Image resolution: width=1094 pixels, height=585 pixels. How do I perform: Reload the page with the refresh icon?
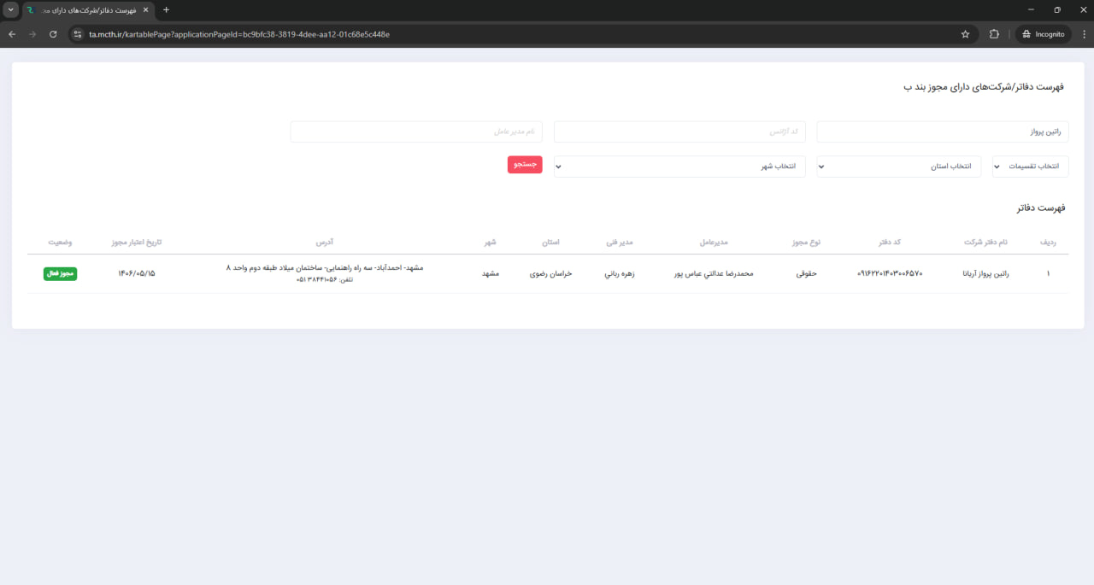[53, 34]
